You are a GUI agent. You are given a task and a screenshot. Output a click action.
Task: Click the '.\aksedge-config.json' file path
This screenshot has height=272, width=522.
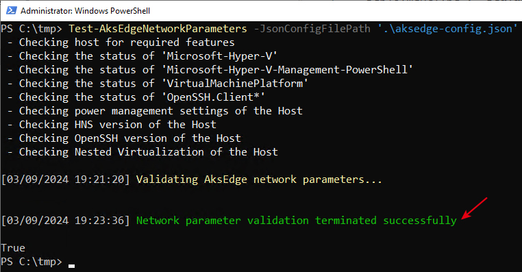447,29
